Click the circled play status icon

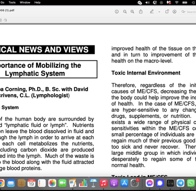click(x=162, y=3)
